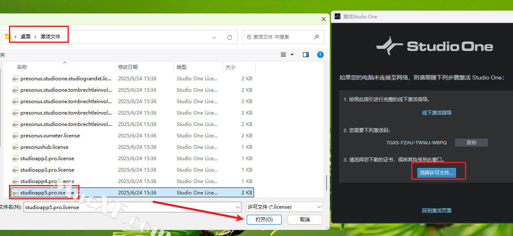Click the type cell of studioapp3.pro.license row
This screenshot has width=513, height=236.
198,170
